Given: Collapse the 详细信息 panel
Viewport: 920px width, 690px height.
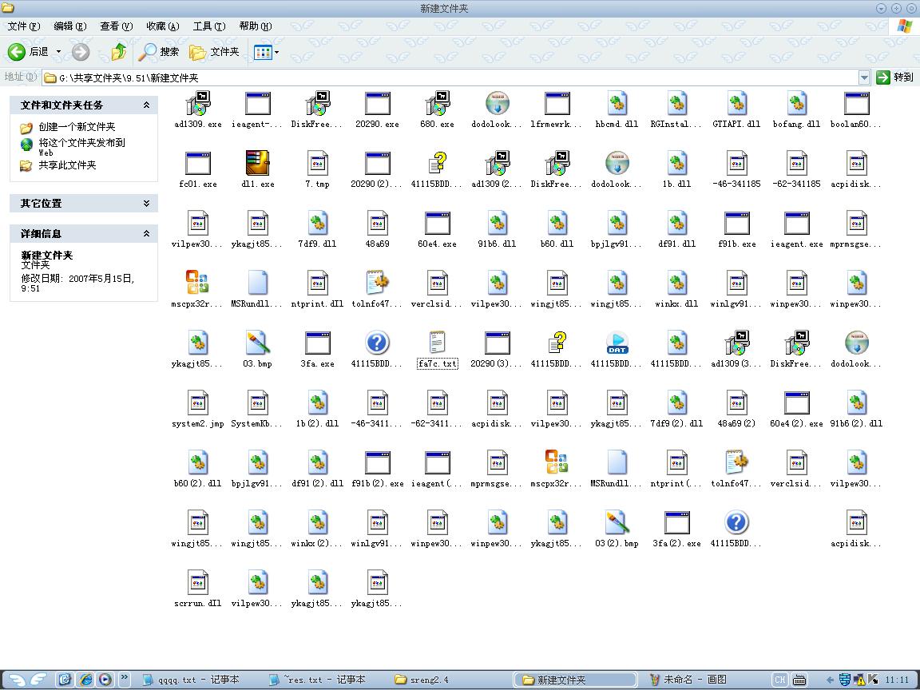Looking at the screenshot, I should point(146,234).
